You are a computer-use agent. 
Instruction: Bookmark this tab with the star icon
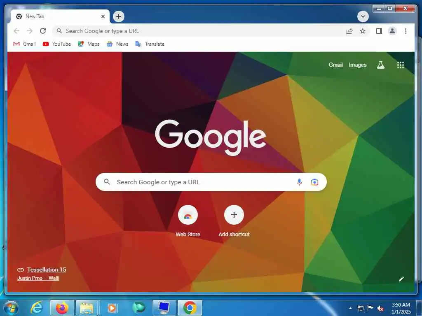pyautogui.click(x=363, y=31)
